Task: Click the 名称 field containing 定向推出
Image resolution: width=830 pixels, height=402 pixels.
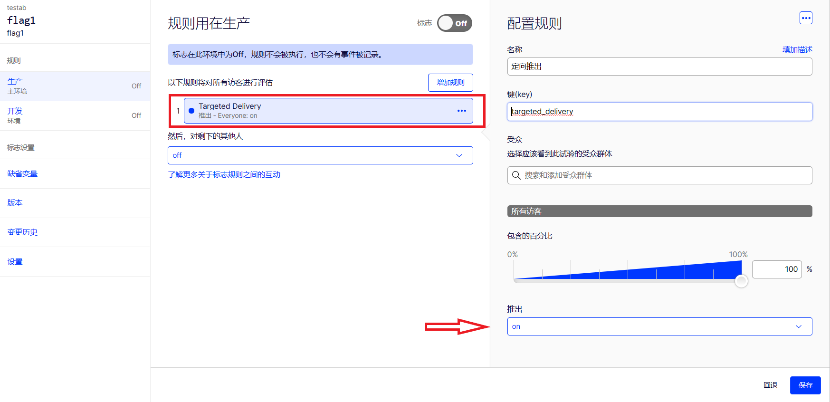Action: pyautogui.click(x=659, y=67)
